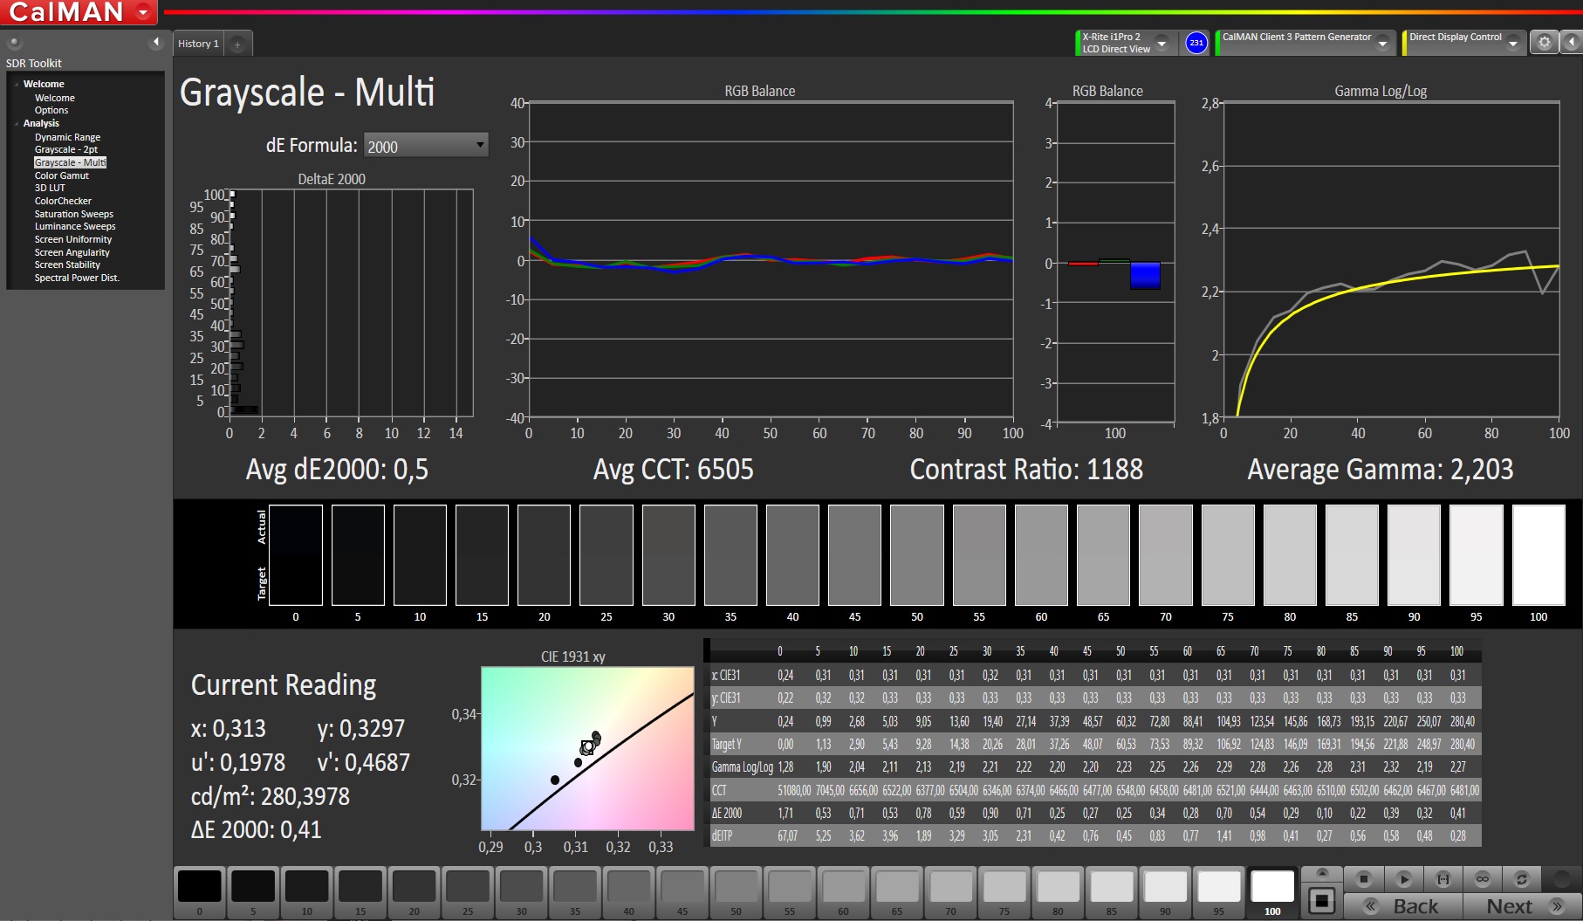Click the 67,07 value in the dEITP row
The height and width of the screenshot is (921, 1583).
pos(788,835)
